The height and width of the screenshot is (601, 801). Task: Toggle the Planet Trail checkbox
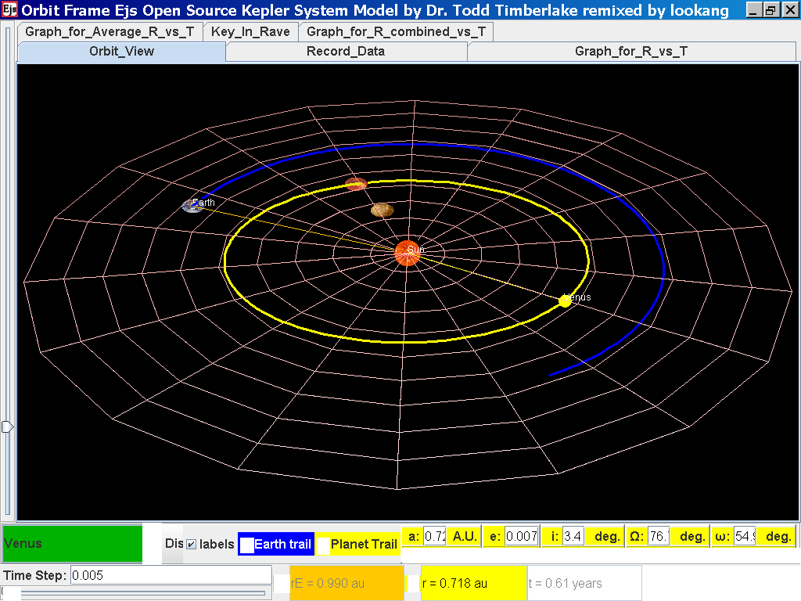[323, 545]
